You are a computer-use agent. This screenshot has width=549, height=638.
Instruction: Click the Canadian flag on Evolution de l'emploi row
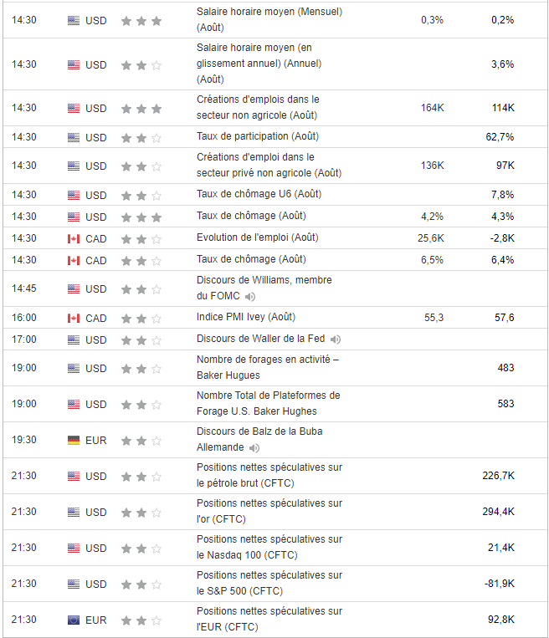click(x=74, y=239)
